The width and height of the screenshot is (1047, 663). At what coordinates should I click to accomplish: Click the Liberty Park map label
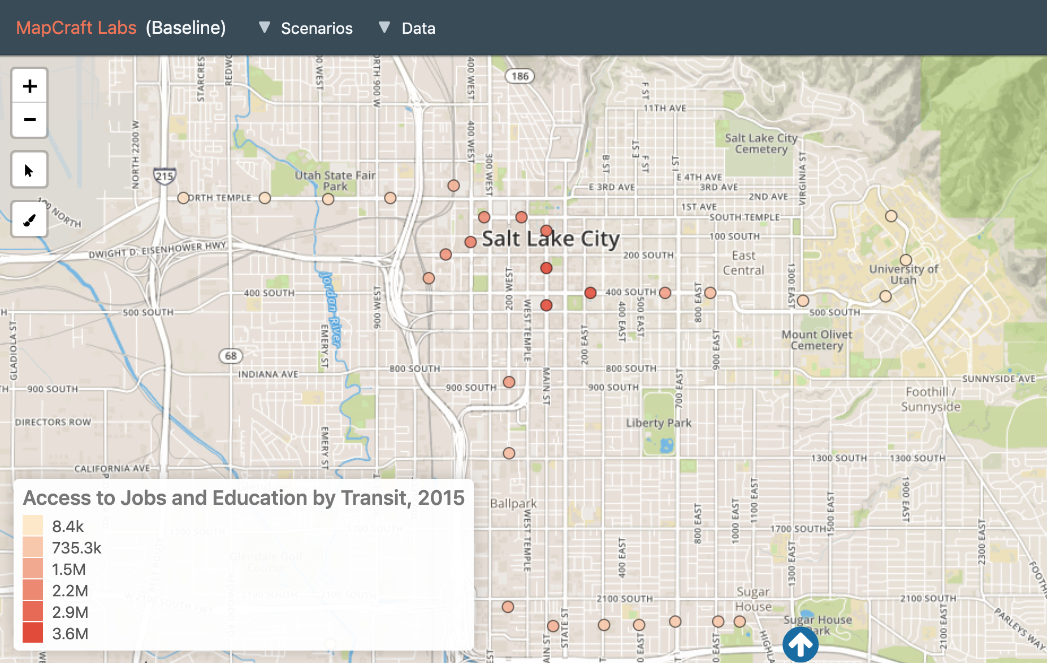click(659, 423)
